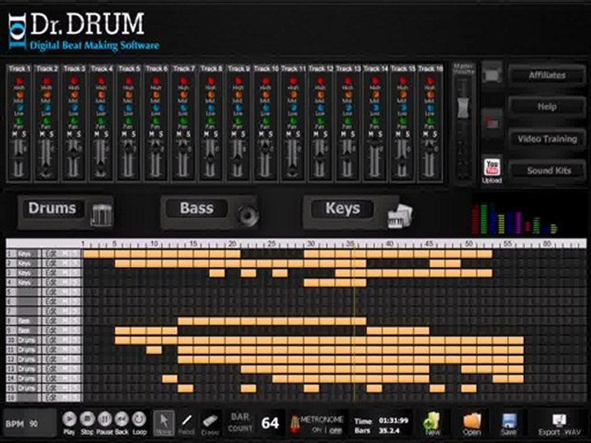Toggle the Loop playback button
Screen dimensions: 591x443
139,419
